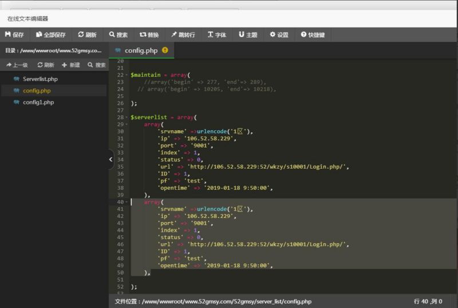The height and width of the screenshot is (308, 458).
Task: Place cursor on the line 35 url string
Action: tap(267, 167)
